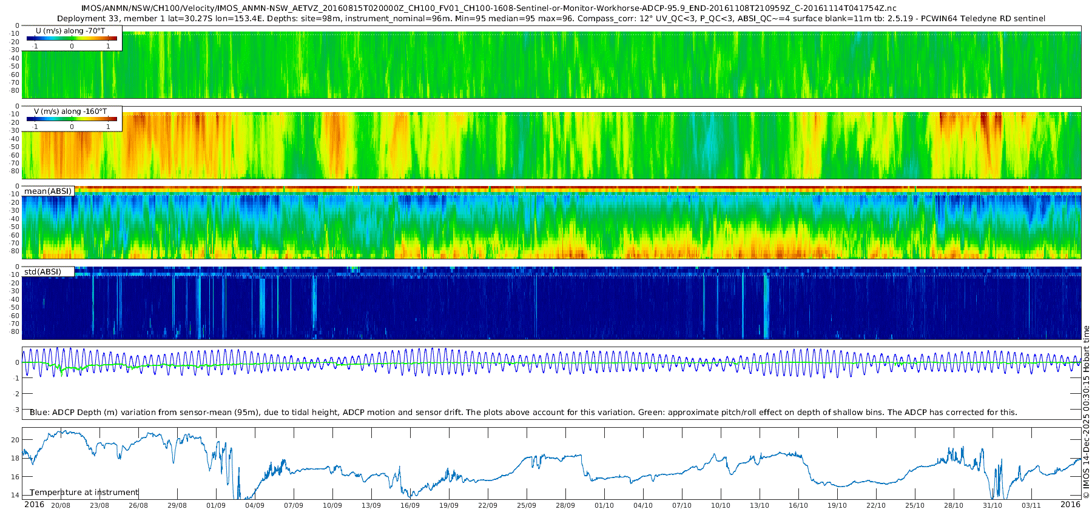The width and height of the screenshot is (1092, 515).
Task: Select the 04/10 date tick label
Action: point(643,505)
